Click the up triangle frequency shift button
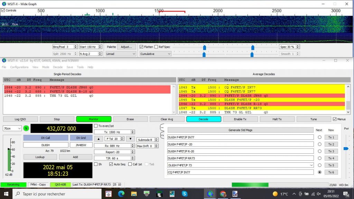Image resolution: width=354 pixels, height=199 pixels. pos(99,139)
